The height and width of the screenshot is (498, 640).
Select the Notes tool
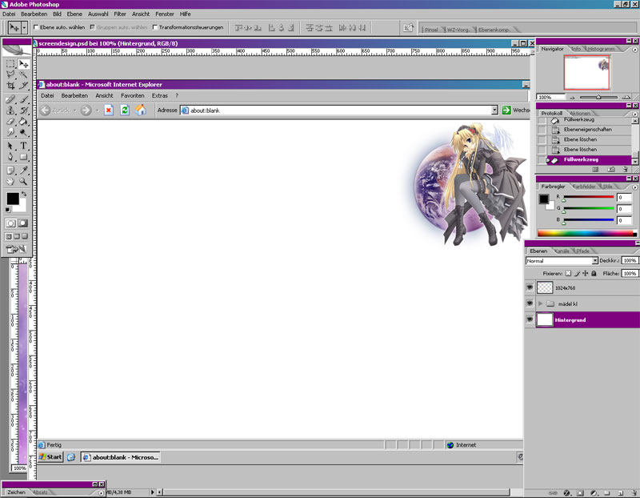pos(10,171)
